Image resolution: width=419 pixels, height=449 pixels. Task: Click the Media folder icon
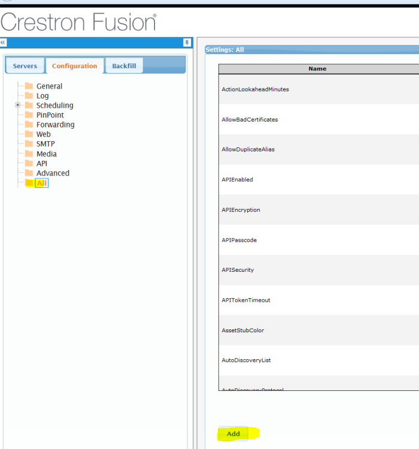coord(29,153)
